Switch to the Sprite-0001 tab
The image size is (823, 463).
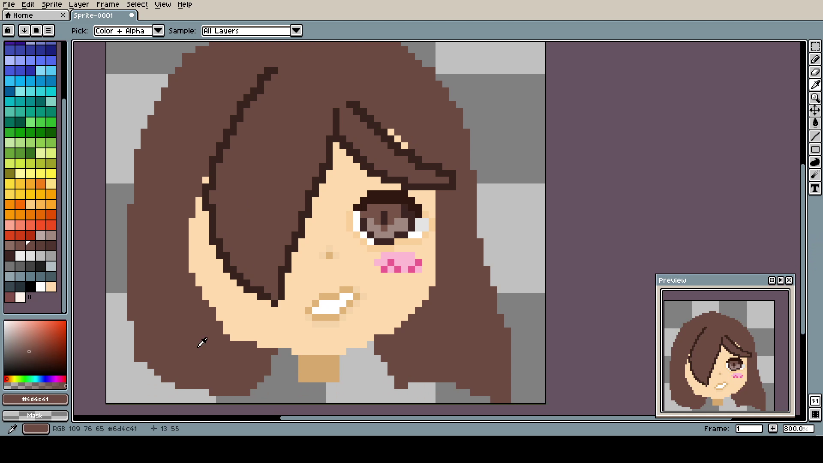pos(104,15)
